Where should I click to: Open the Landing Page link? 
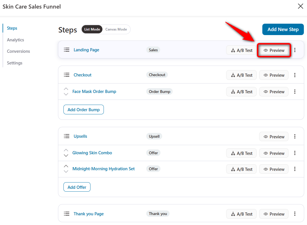tap(86, 50)
